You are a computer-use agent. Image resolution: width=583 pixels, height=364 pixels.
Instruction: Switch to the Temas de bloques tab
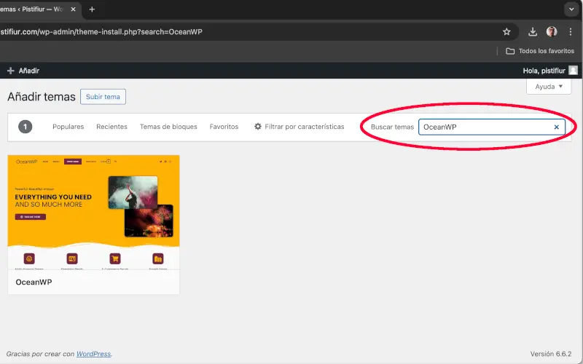pos(168,127)
